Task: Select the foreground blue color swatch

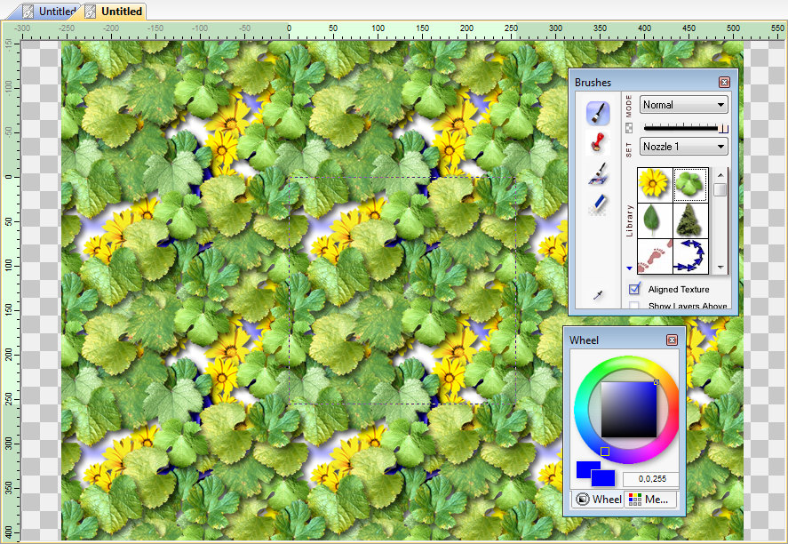Action: coord(585,468)
